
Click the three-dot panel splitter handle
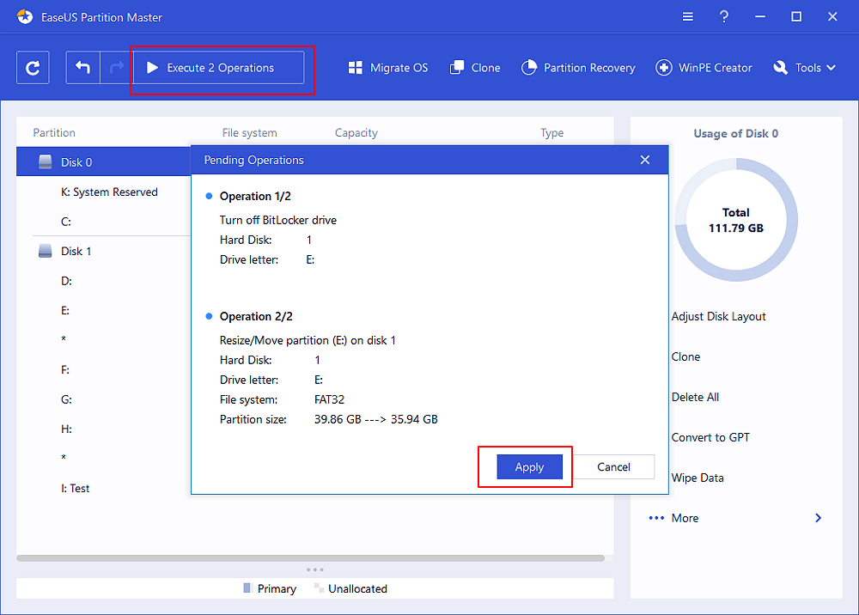[x=315, y=569]
